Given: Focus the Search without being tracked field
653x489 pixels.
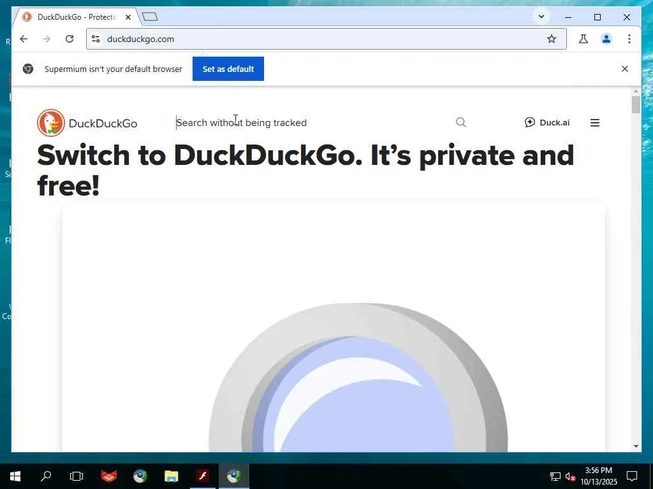Looking at the screenshot, I should click(x=312, y=123).
